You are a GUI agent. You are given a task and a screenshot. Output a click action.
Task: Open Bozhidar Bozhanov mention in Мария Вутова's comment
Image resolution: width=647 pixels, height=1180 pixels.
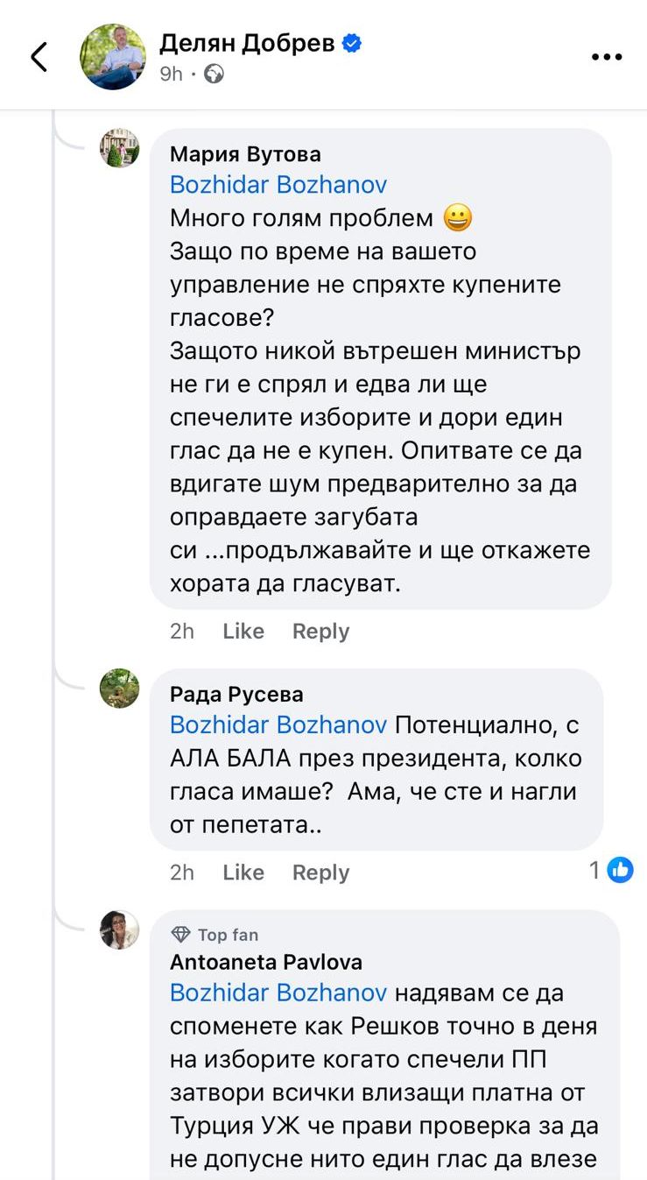[x=278, y=185]
